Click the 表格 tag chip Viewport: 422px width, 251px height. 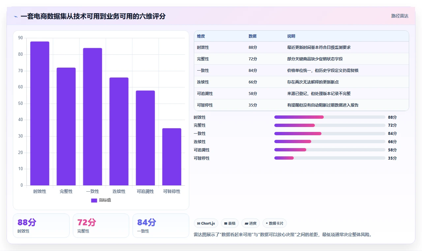(230, 223)
